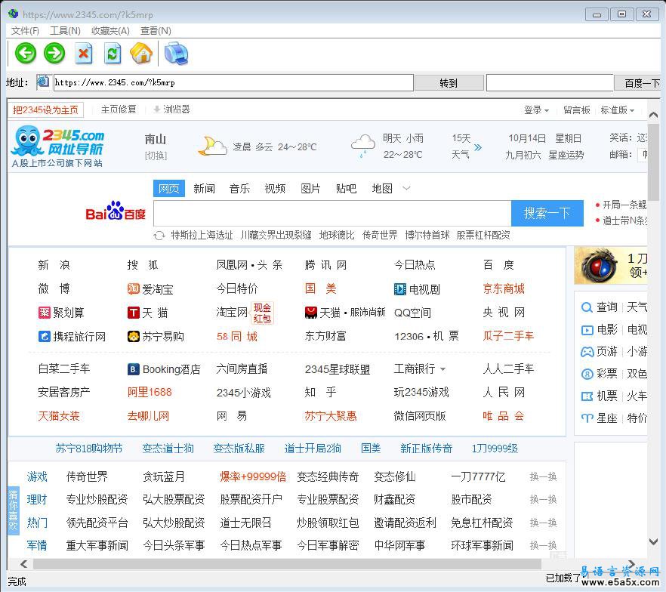Viewport: 666px width, 592px height.
Task: Click the page icon beside address field
Action: [43, 82]
